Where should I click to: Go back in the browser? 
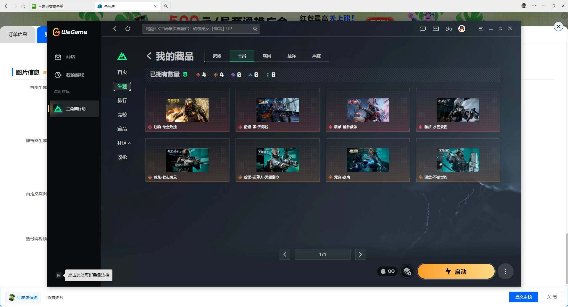click(6, 6)
